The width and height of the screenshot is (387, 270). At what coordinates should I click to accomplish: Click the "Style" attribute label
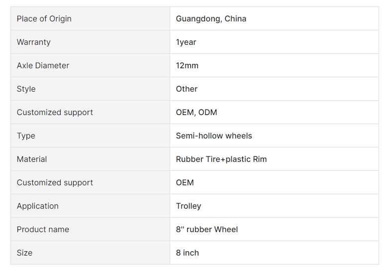pyautogui.click(x=26, y=89)
